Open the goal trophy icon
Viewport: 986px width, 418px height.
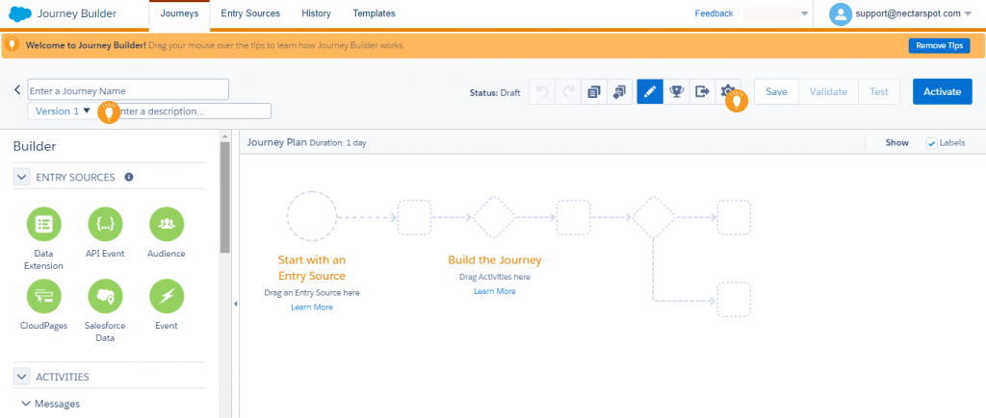(676, 91)
